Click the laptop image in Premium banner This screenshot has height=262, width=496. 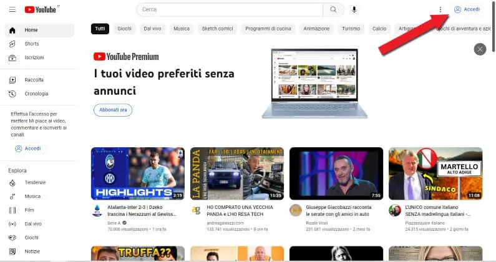[x=314, y=84]
